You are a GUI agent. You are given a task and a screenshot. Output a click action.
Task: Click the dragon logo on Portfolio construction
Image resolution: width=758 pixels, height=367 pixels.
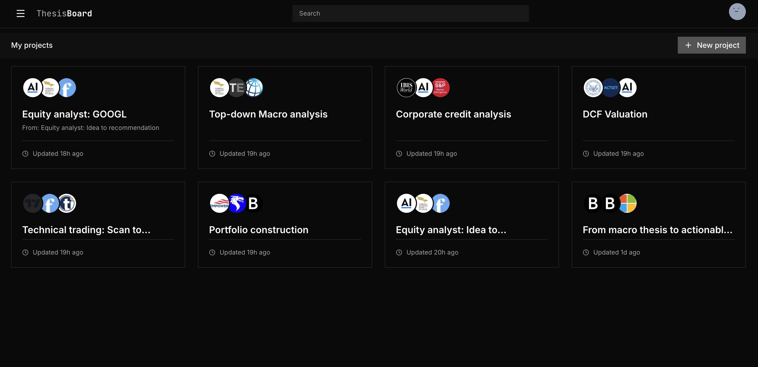pos(236,203)
